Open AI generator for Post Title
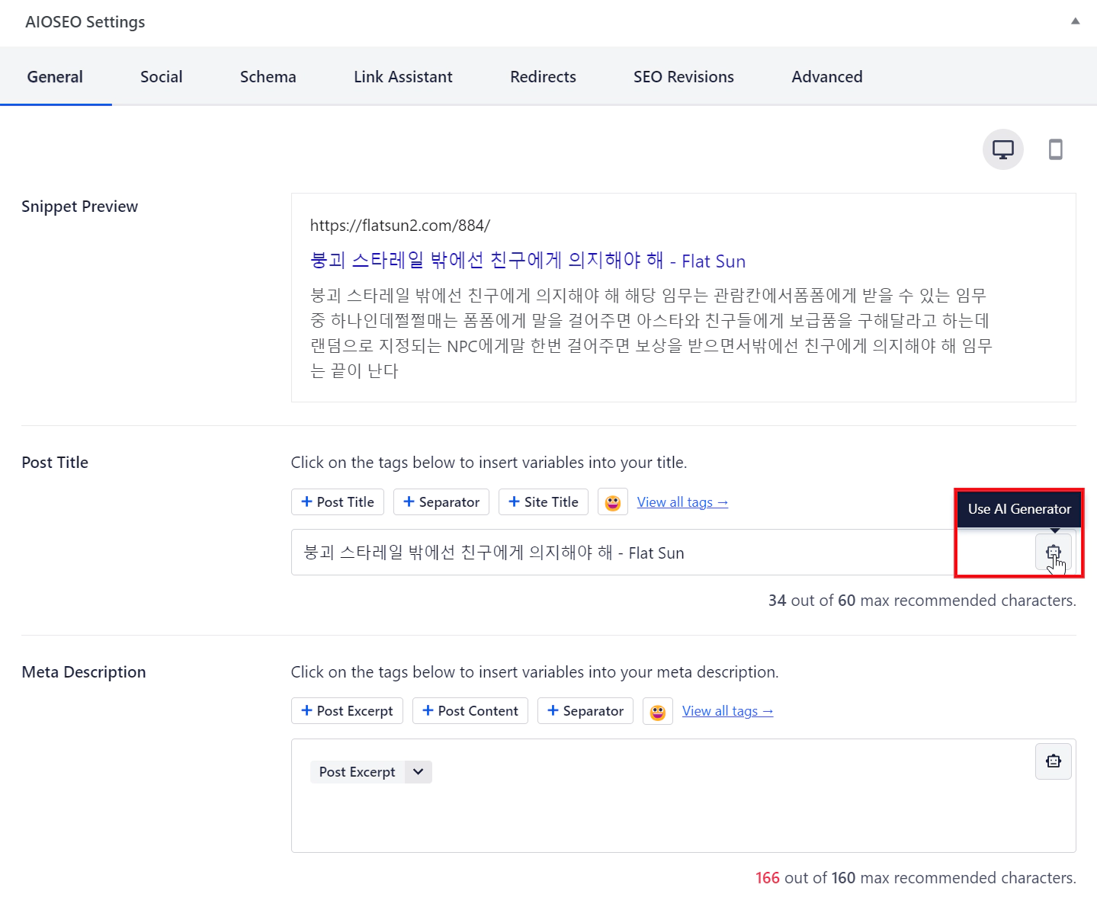This screenshot has width=1097, height=910. tap(1054, 552)
